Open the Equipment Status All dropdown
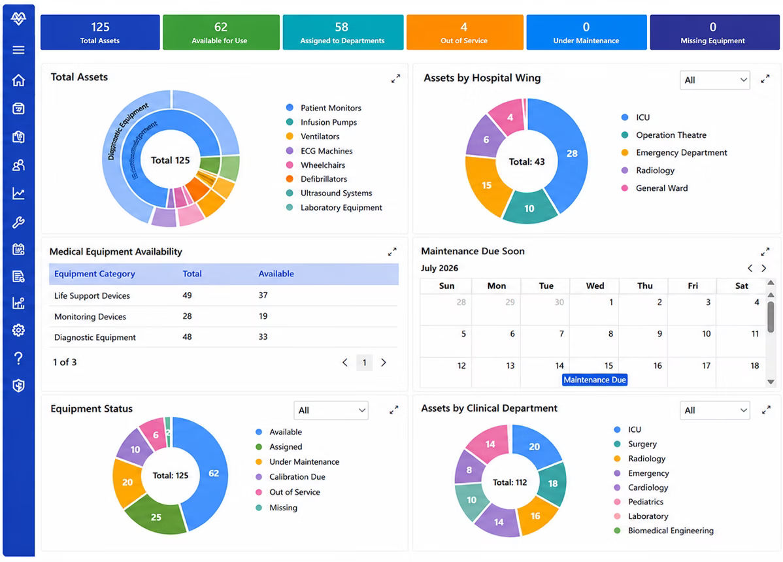The width and height of the screenshot is (783, 562). [331, 410]
